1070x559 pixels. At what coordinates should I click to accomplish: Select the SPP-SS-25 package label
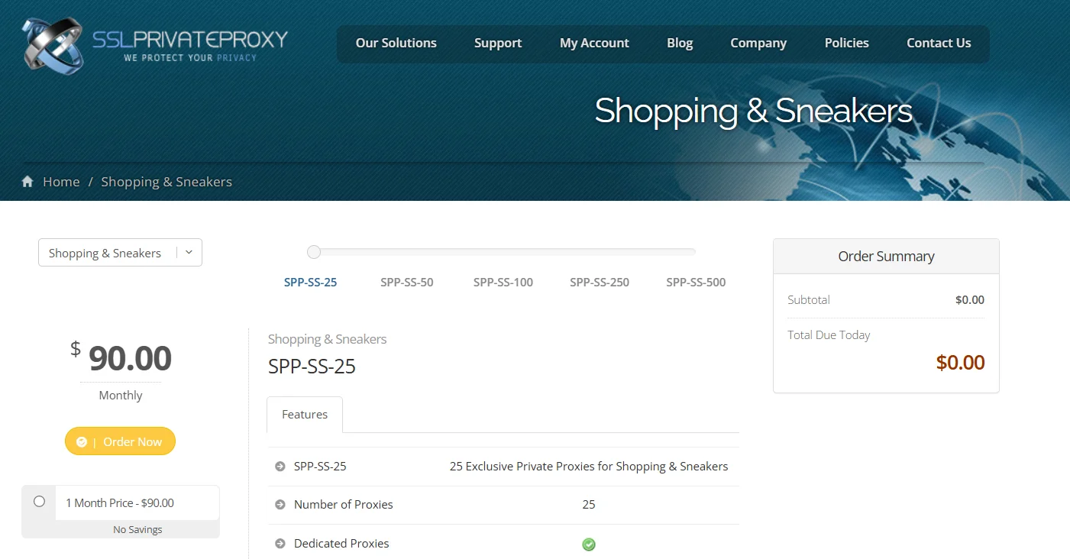tap(311, 283)
